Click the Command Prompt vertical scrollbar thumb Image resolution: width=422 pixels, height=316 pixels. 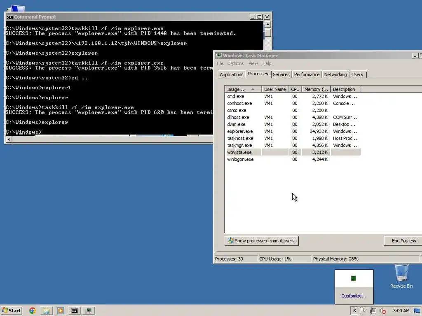267,32
